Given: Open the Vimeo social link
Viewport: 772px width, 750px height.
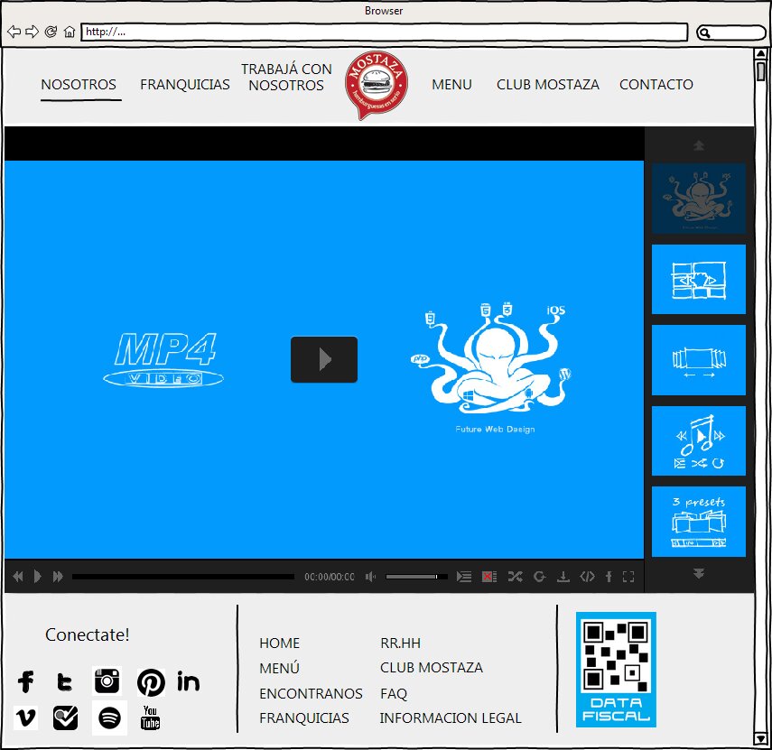Looking at the screenshot, I should coord(25,718).
